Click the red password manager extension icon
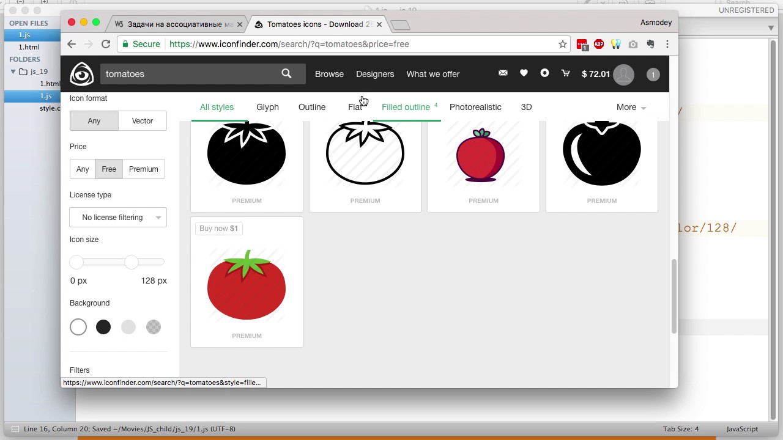 (582, 45)
